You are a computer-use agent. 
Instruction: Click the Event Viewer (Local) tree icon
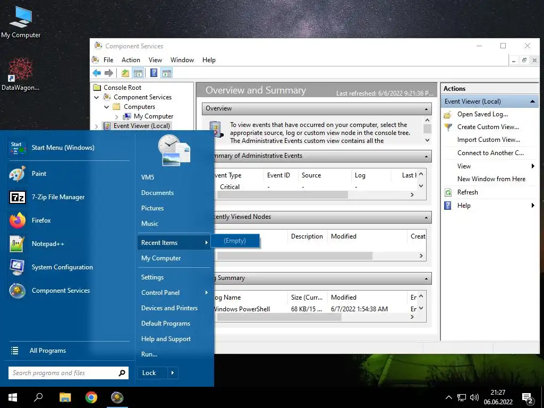[x=107, y=125]
